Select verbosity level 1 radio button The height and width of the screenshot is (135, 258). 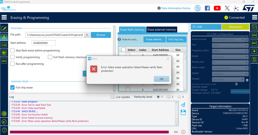pyautogui.click(x=158, y=97)
